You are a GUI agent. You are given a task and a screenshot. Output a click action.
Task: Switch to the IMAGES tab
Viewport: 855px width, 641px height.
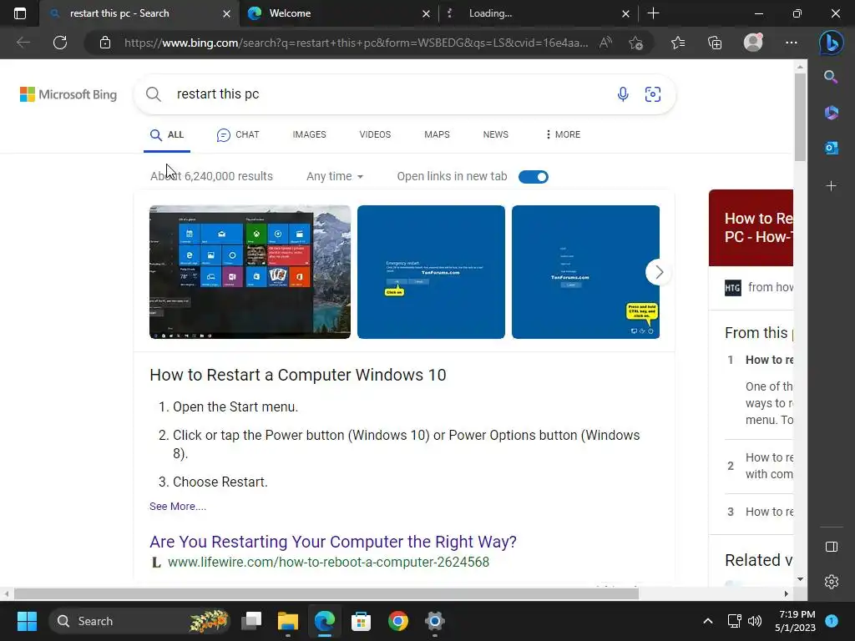click(309, 134)
